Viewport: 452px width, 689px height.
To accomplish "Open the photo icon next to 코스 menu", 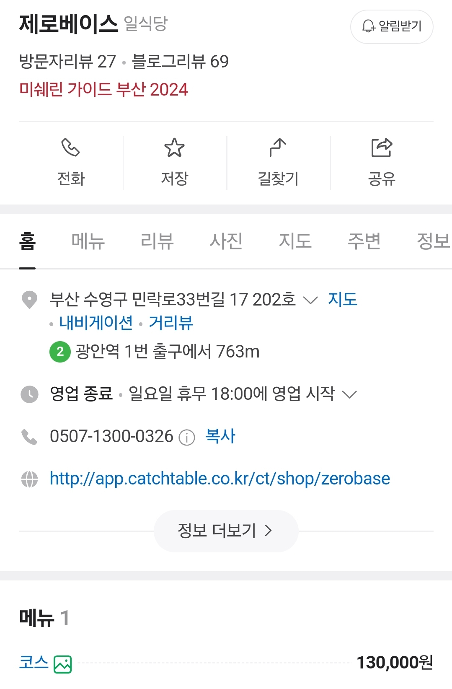I will (63, 664).
